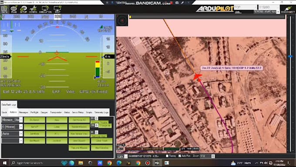Switch to the Quick tab

pos(4,112)
